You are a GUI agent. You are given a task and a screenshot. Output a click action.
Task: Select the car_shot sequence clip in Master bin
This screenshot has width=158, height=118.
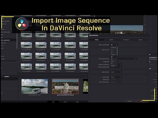tap(35, 87)
